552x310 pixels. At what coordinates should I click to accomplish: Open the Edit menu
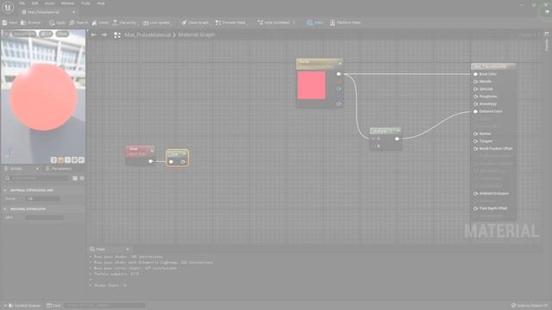point(34,3)
